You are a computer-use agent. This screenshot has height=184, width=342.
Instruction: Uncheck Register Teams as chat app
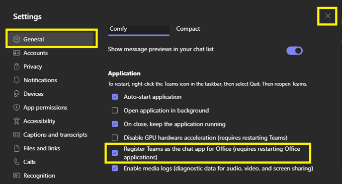(115, 153)
